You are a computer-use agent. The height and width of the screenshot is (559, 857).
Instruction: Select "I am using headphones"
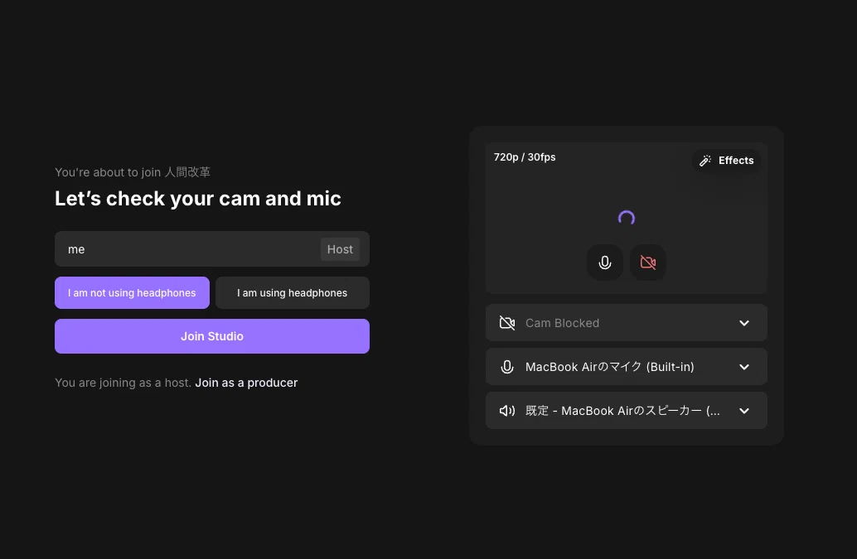pos(293,292)
